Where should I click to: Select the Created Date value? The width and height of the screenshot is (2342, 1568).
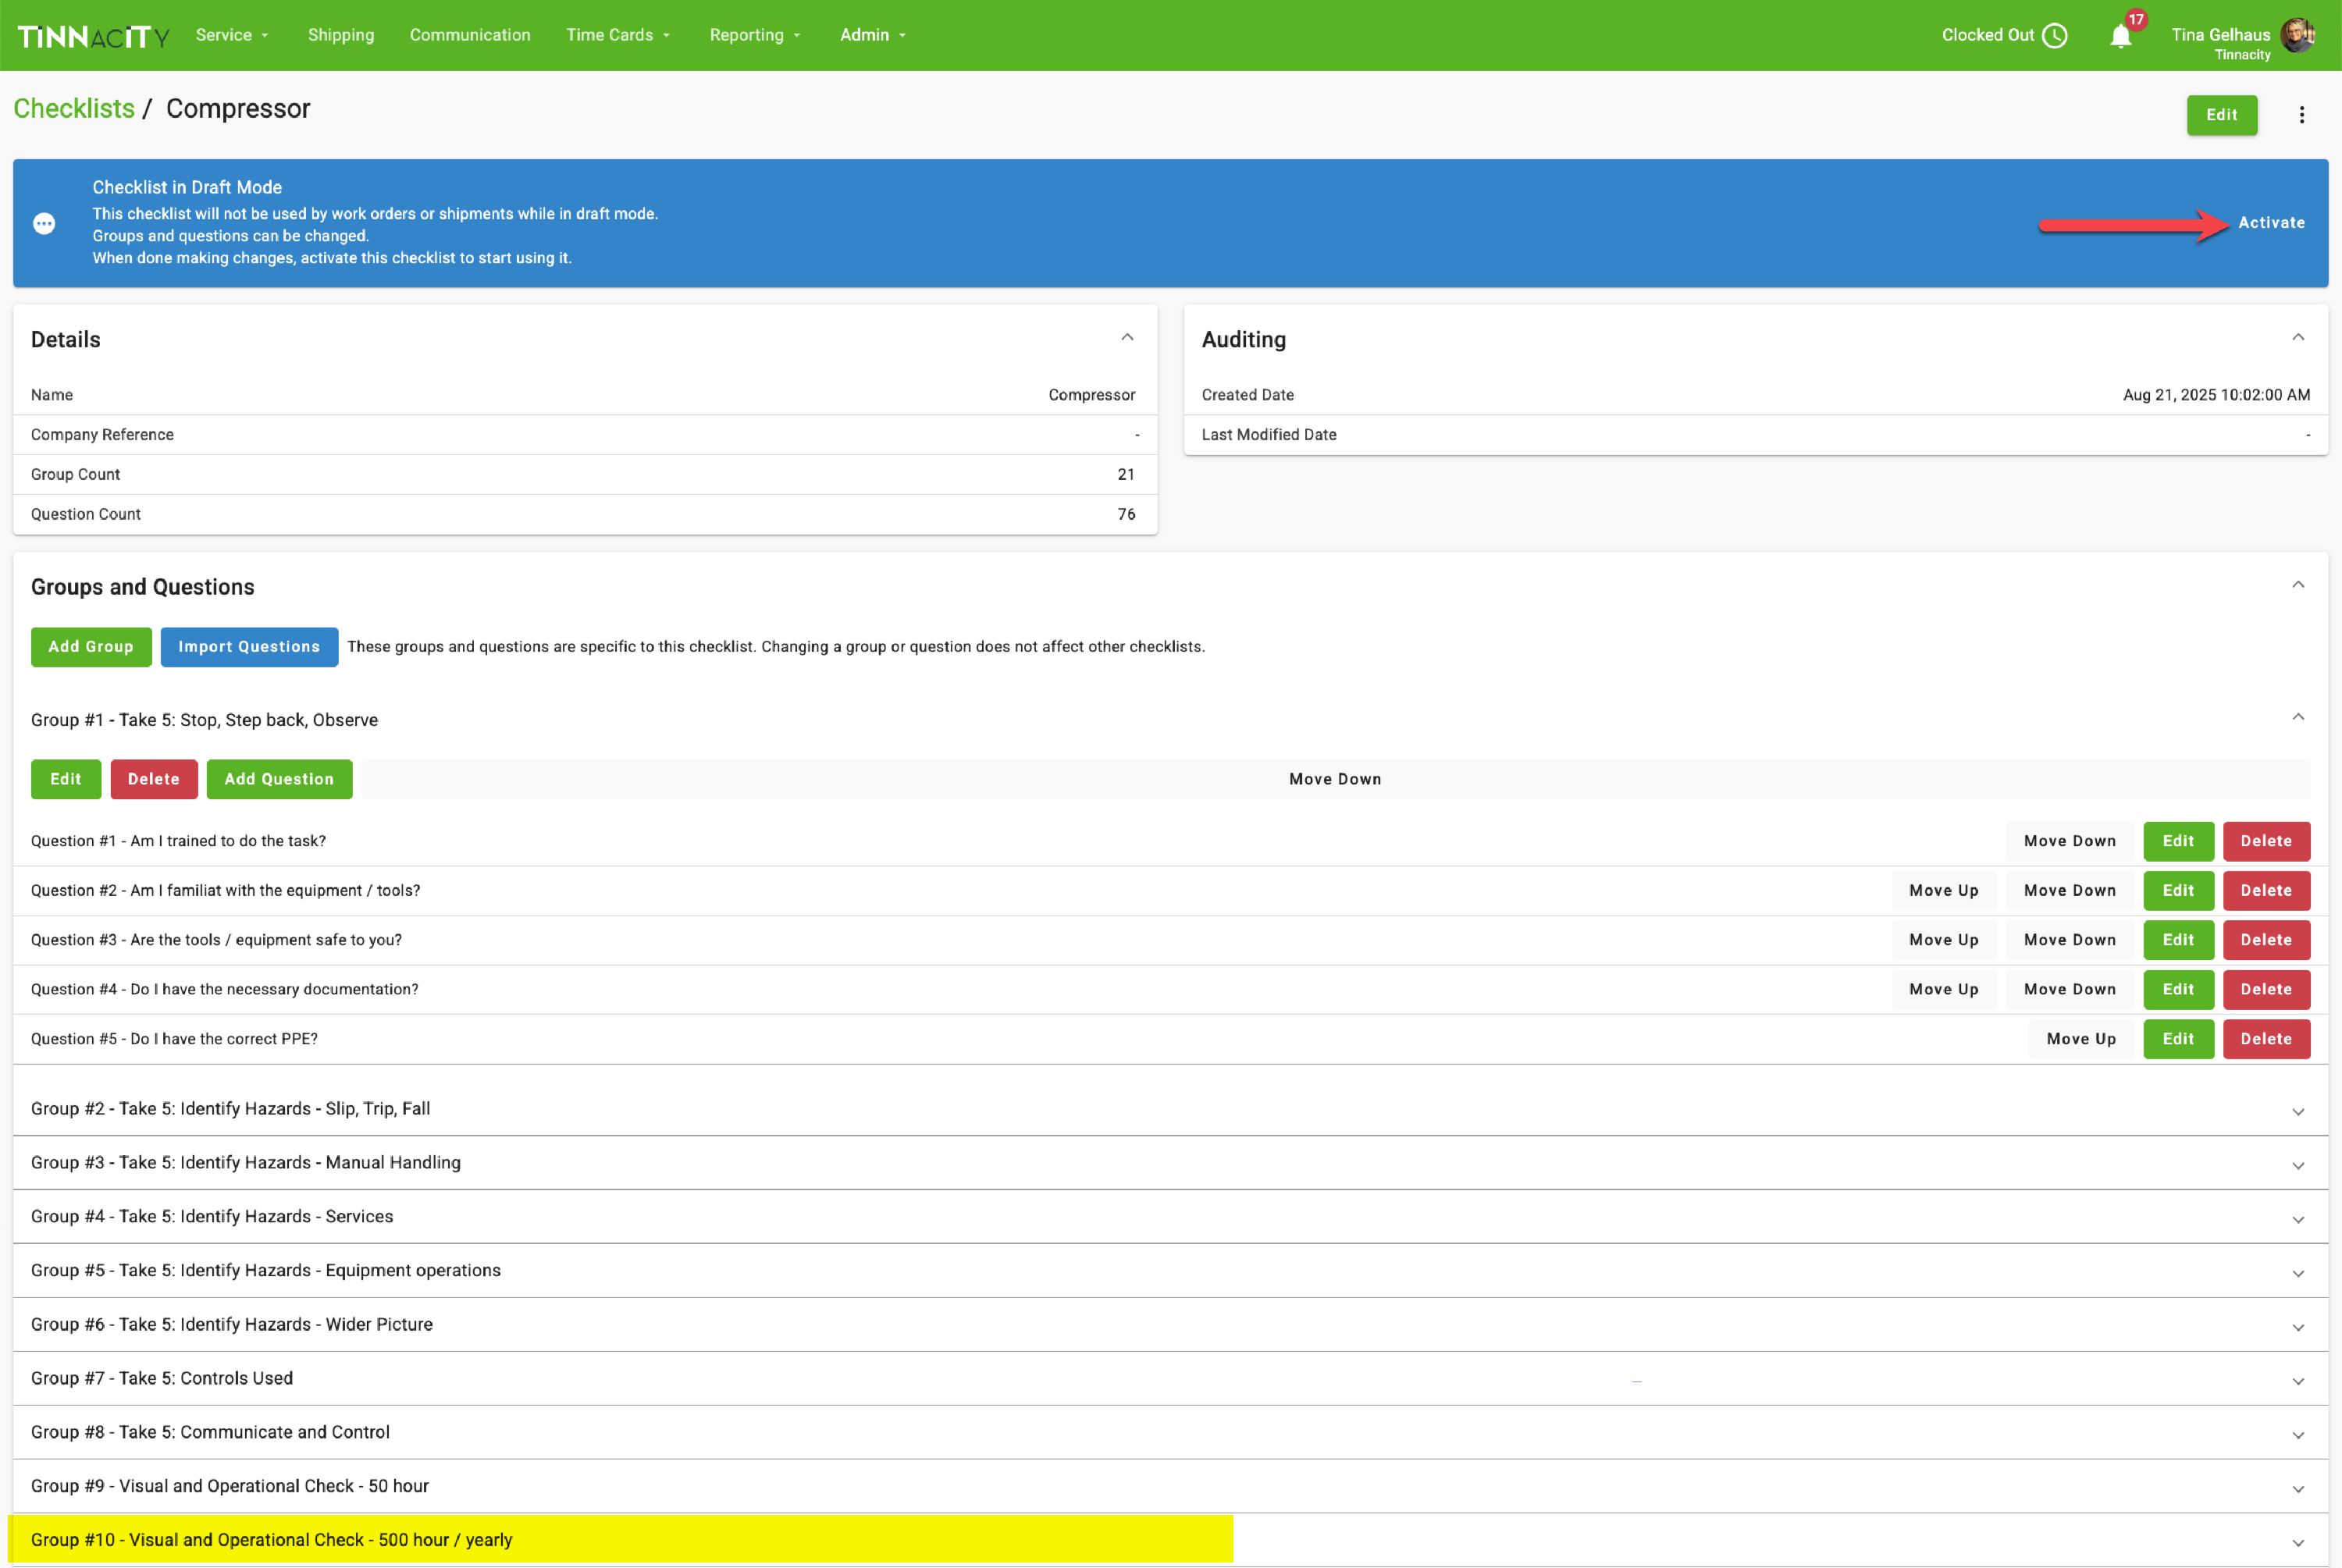[2216, 395]
